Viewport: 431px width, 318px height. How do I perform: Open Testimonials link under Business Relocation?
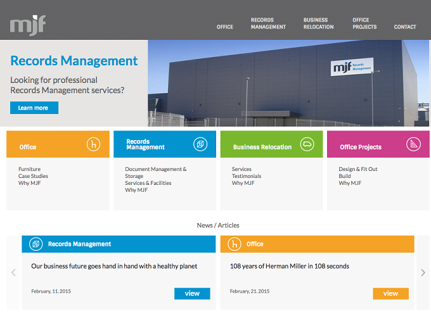[247, 176]
